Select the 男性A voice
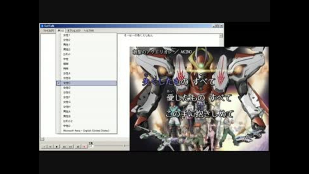This screenshot has height=174, width=309. 87,111
